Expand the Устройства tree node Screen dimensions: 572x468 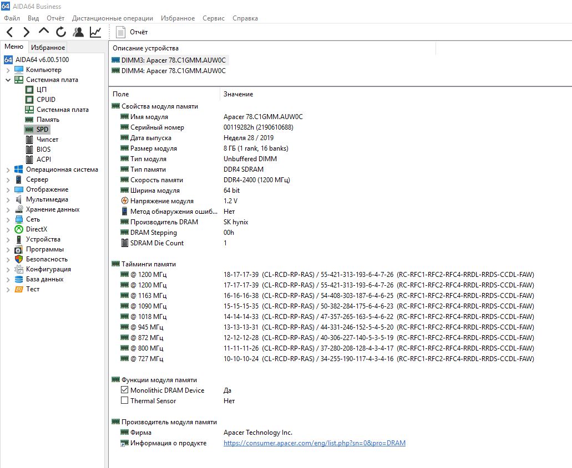8,240
